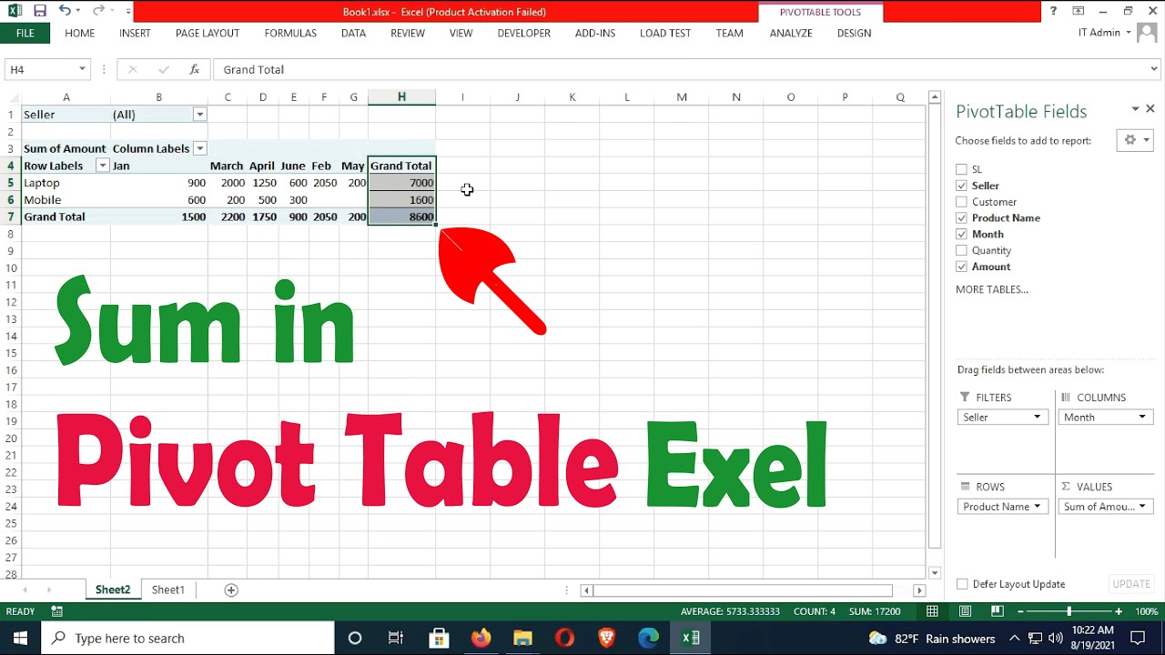Open Opera browser from taskbar
Screen dimensions: 1165x655
(564, 638)
